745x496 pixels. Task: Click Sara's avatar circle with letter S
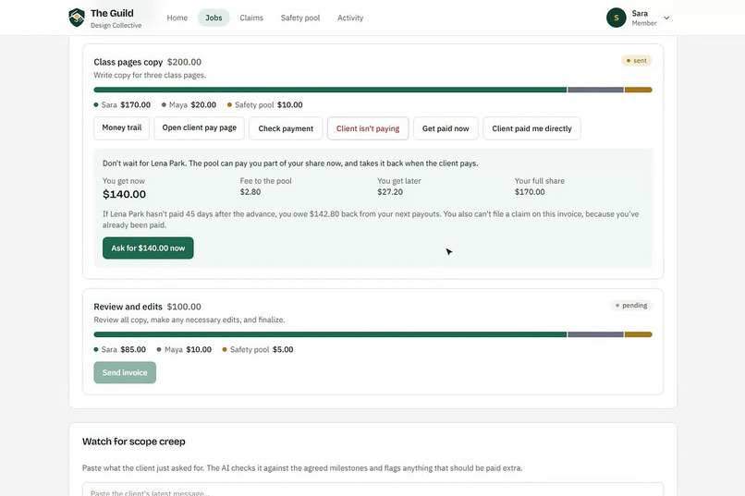pyautogui.click(x=617, y=18)
